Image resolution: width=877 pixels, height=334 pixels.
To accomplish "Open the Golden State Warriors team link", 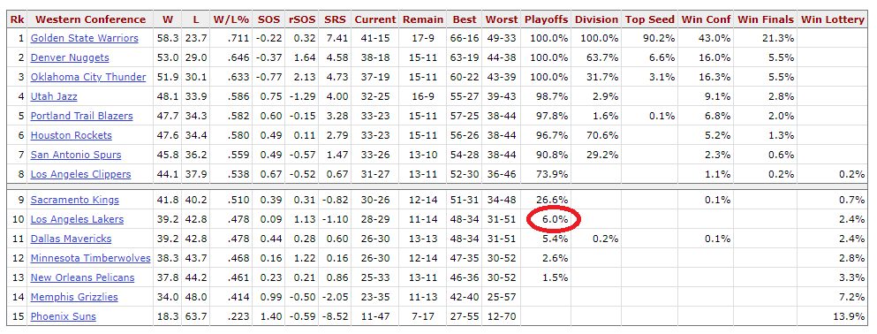I will 85,38.
